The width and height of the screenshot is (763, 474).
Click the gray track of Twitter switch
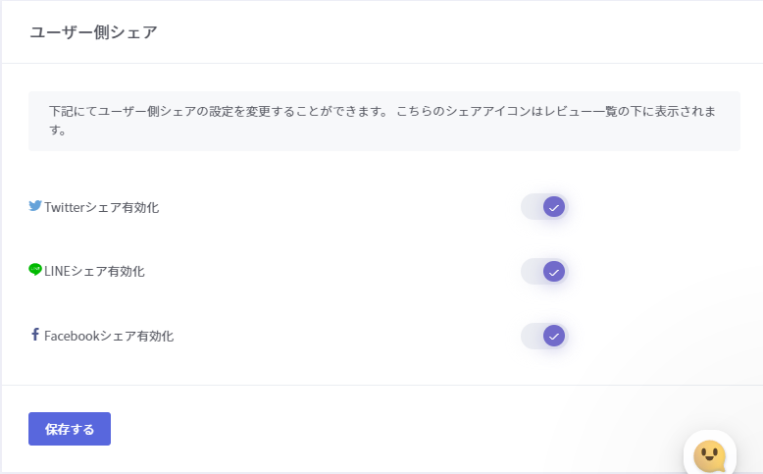[x=531, y=207]
